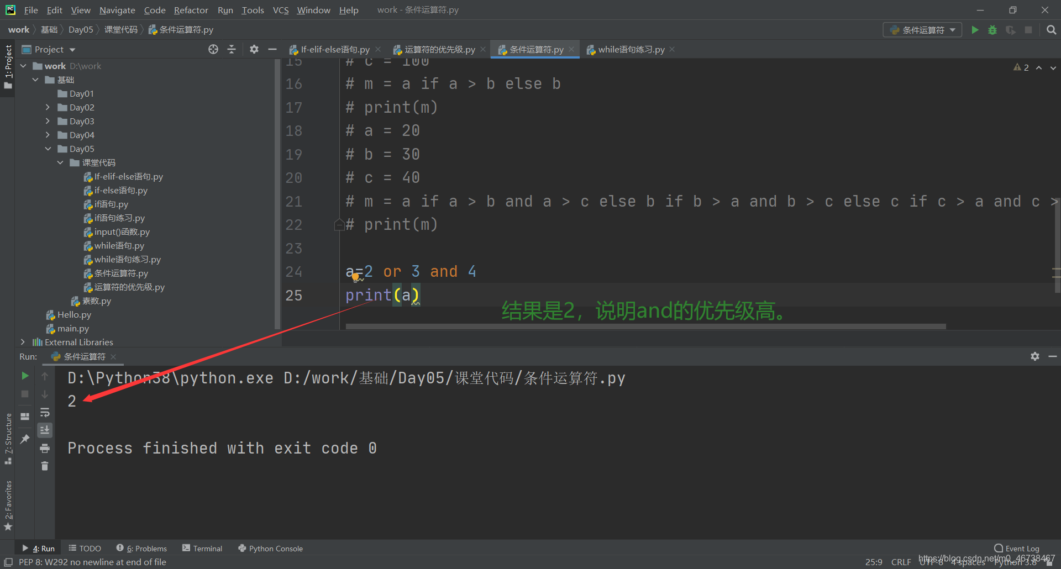
Task: Clear all Run console output (trash icon)
Action: [x=45, y=466]
